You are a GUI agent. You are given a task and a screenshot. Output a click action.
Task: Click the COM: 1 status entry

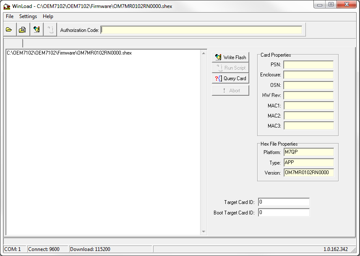[x=15, y=249]
